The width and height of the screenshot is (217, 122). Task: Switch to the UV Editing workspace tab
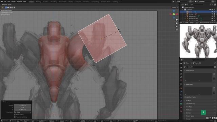click(x=54, y=2)
